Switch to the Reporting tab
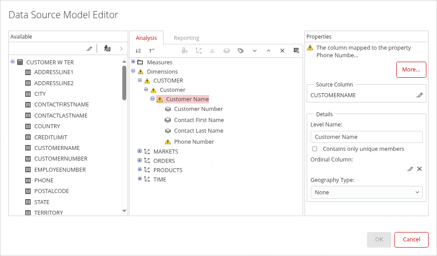The image size is (437, 256). click(x=186, y=38)
